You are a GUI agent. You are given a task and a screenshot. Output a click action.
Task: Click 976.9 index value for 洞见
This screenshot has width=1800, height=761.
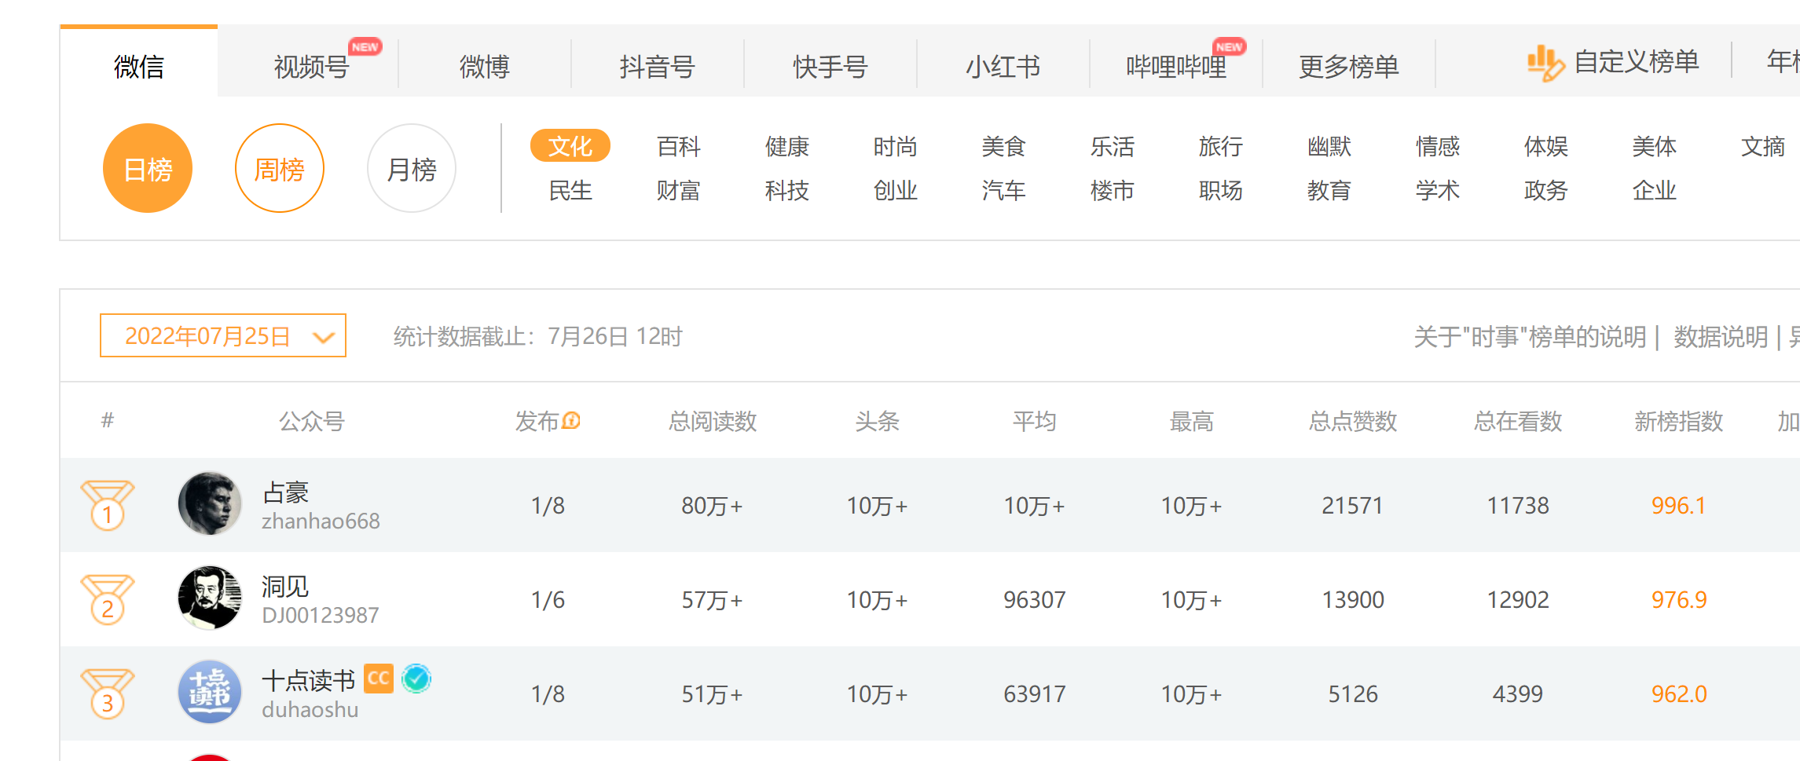(1679, 599)
